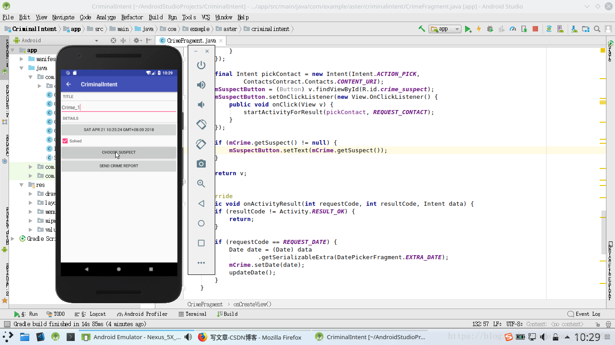615x345 pixels.
Task: Open Android Profiler tool window
Action: (142, 314)
